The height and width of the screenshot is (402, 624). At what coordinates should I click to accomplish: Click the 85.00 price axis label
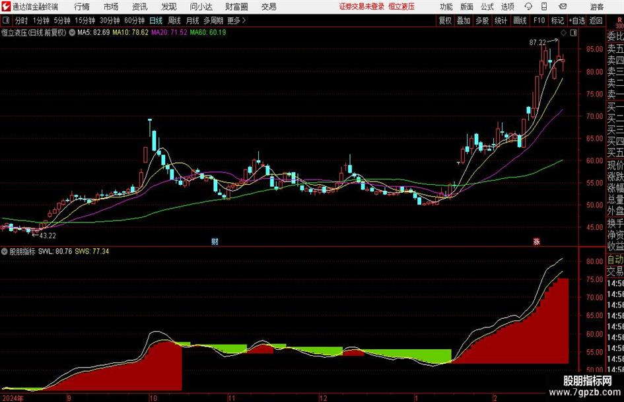point(594,49)
